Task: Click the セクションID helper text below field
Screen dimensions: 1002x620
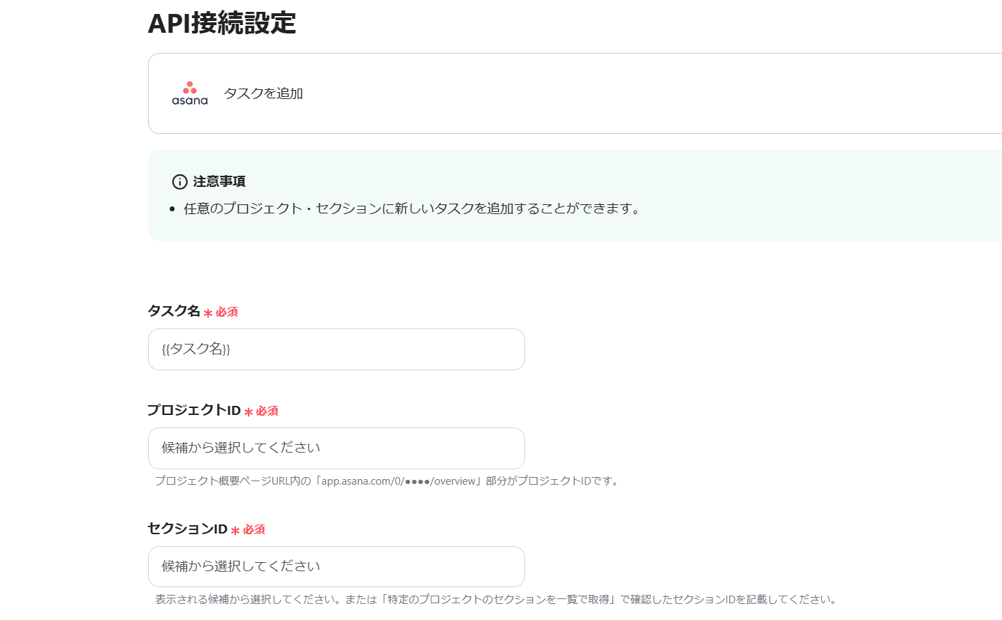Action: click(496, 600)
